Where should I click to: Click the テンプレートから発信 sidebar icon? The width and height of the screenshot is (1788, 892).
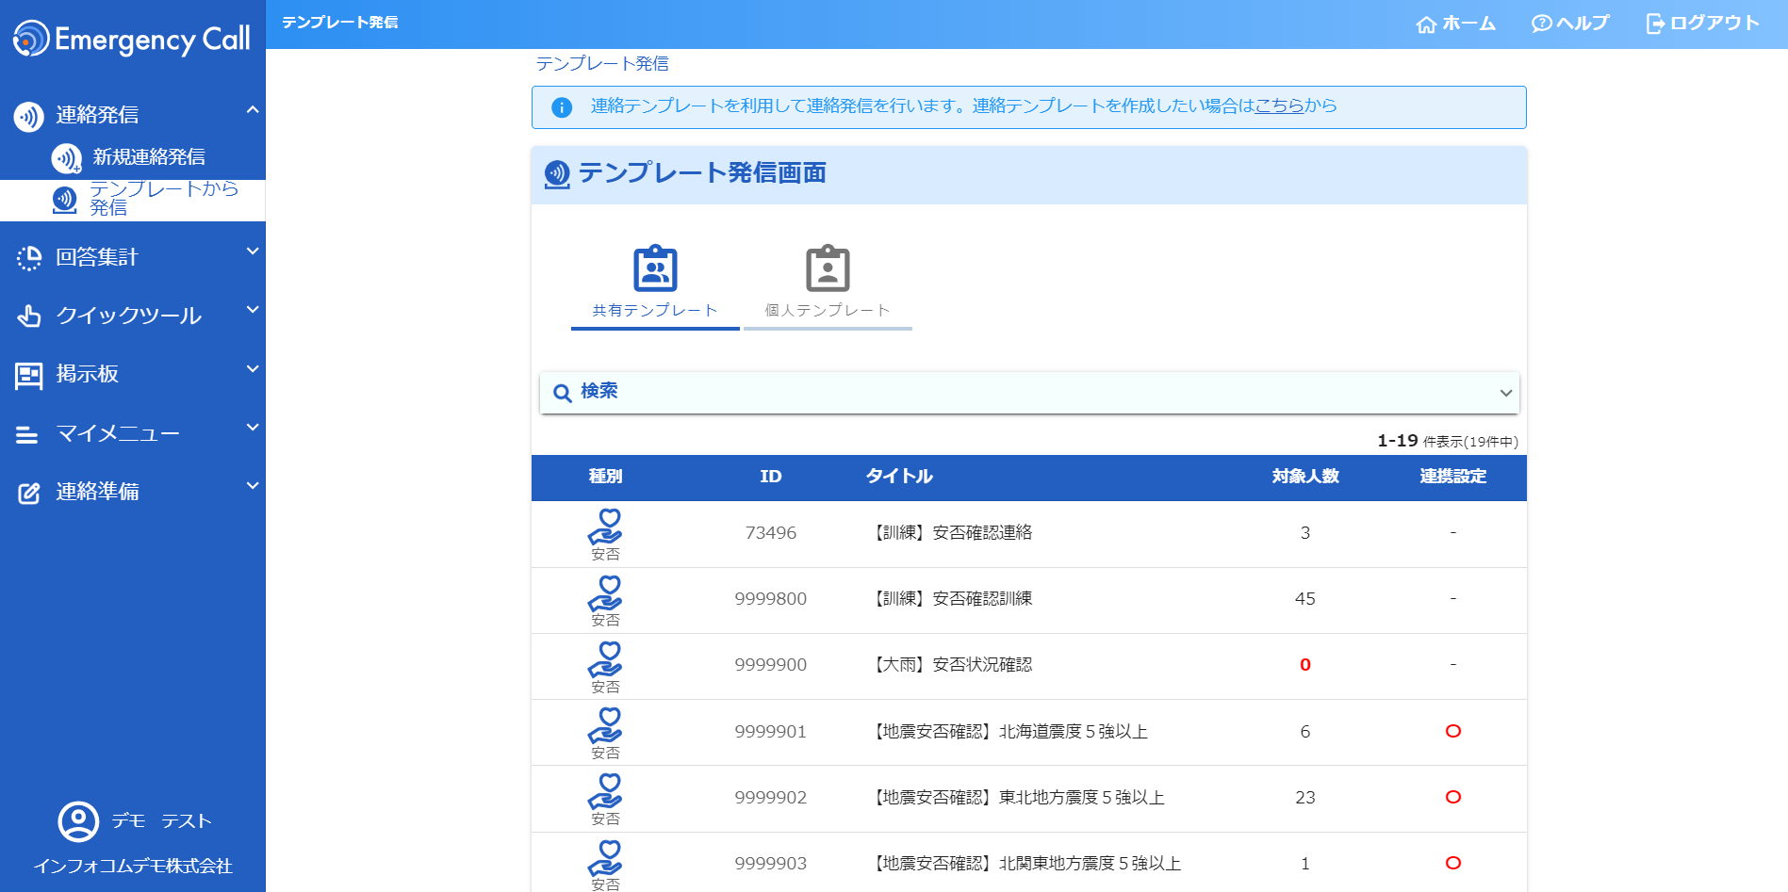coord(64,200)
